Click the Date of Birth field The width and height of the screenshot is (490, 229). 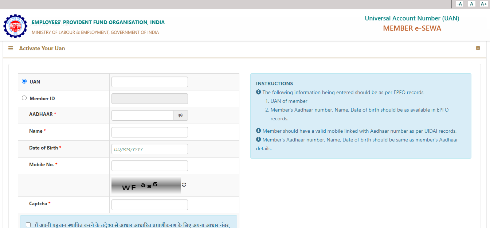pos(149,149)
